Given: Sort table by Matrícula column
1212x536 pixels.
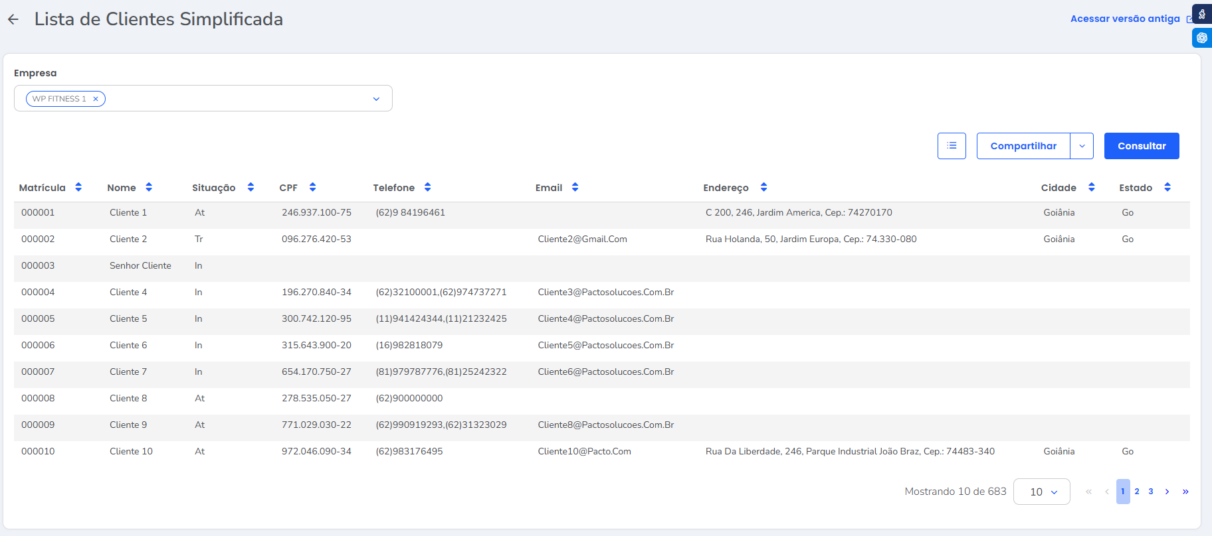Looking at the screenshot, I should coord(78,188).
